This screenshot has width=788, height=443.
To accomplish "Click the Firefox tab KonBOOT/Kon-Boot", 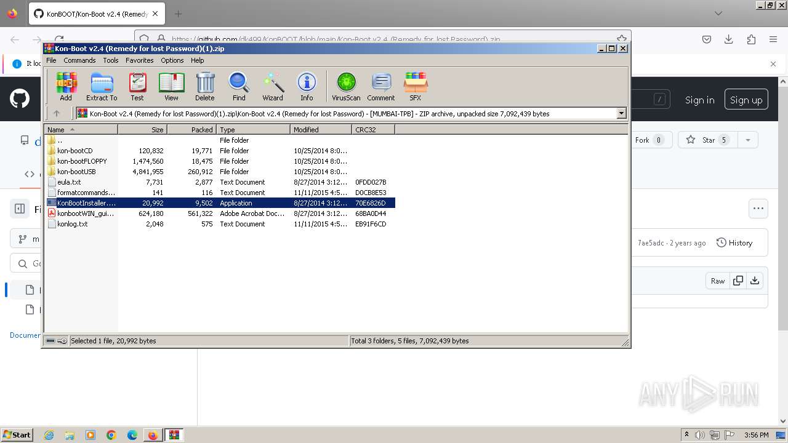I will tap(95, 14).
